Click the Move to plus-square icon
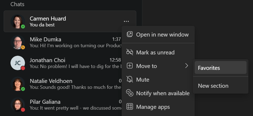 (x=130, y=66)
